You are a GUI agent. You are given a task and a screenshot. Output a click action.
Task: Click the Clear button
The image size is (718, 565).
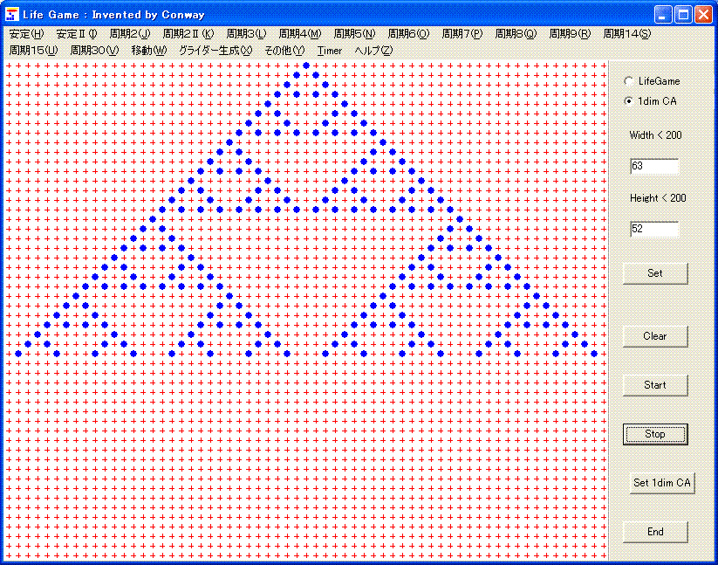[x=655, y=336]
